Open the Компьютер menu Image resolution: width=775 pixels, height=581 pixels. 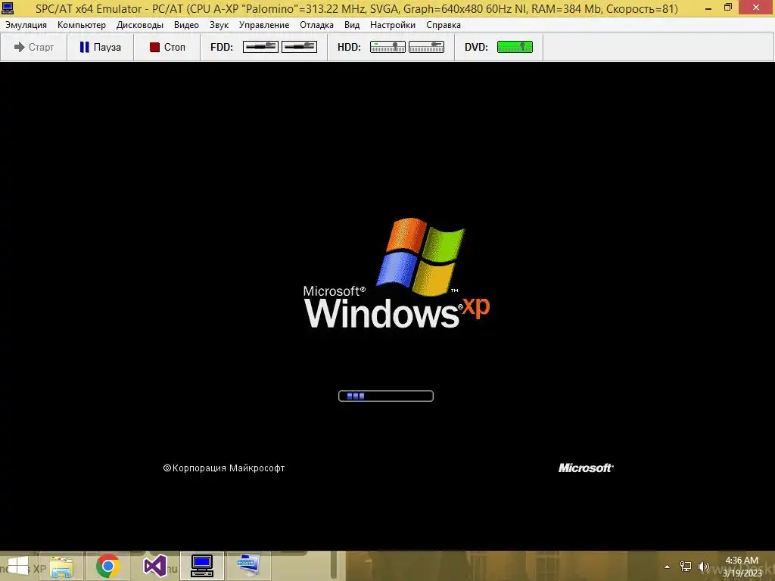coord(82,25)
